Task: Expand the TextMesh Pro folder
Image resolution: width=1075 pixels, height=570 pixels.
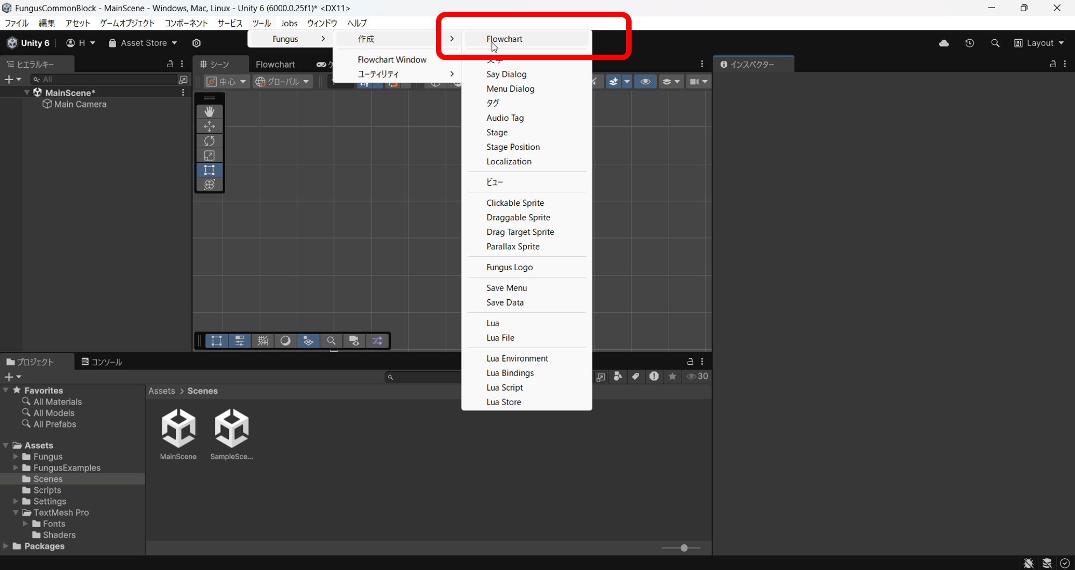Action: coord(15,512)
